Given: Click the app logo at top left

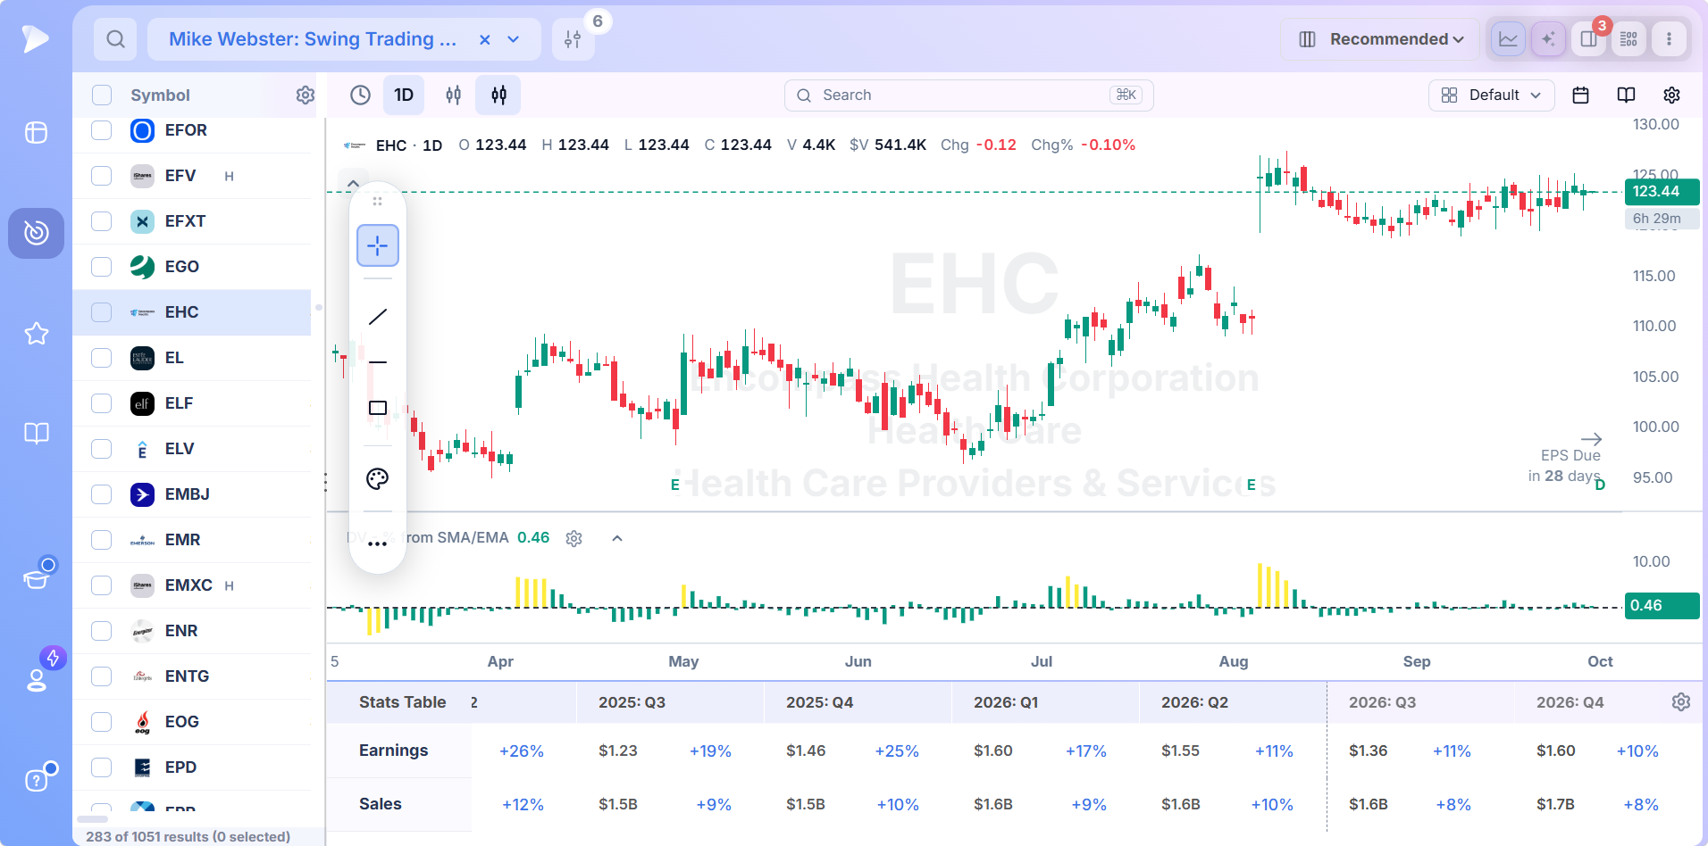Looking at the screenshot, I should pos(36,38).
